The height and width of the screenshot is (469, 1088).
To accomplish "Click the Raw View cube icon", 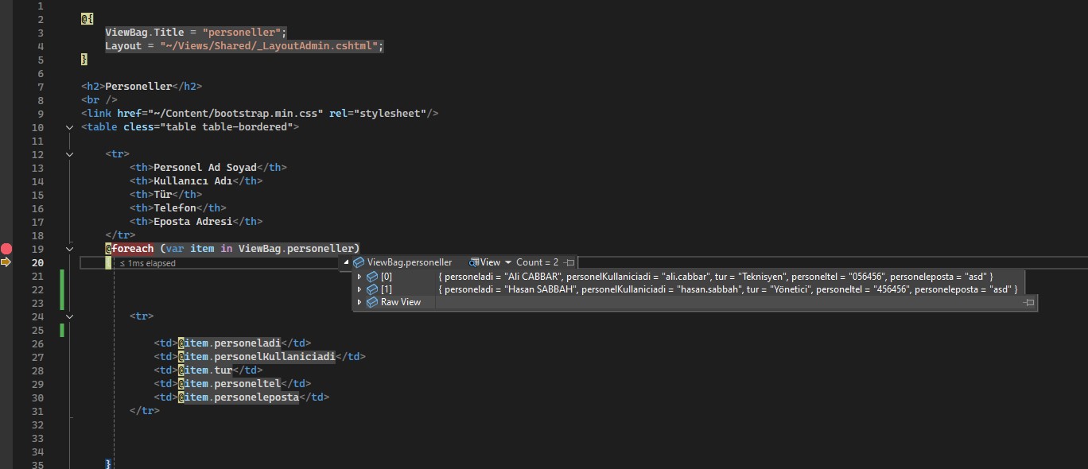I will pyautogui.click(x=372, y=302).
